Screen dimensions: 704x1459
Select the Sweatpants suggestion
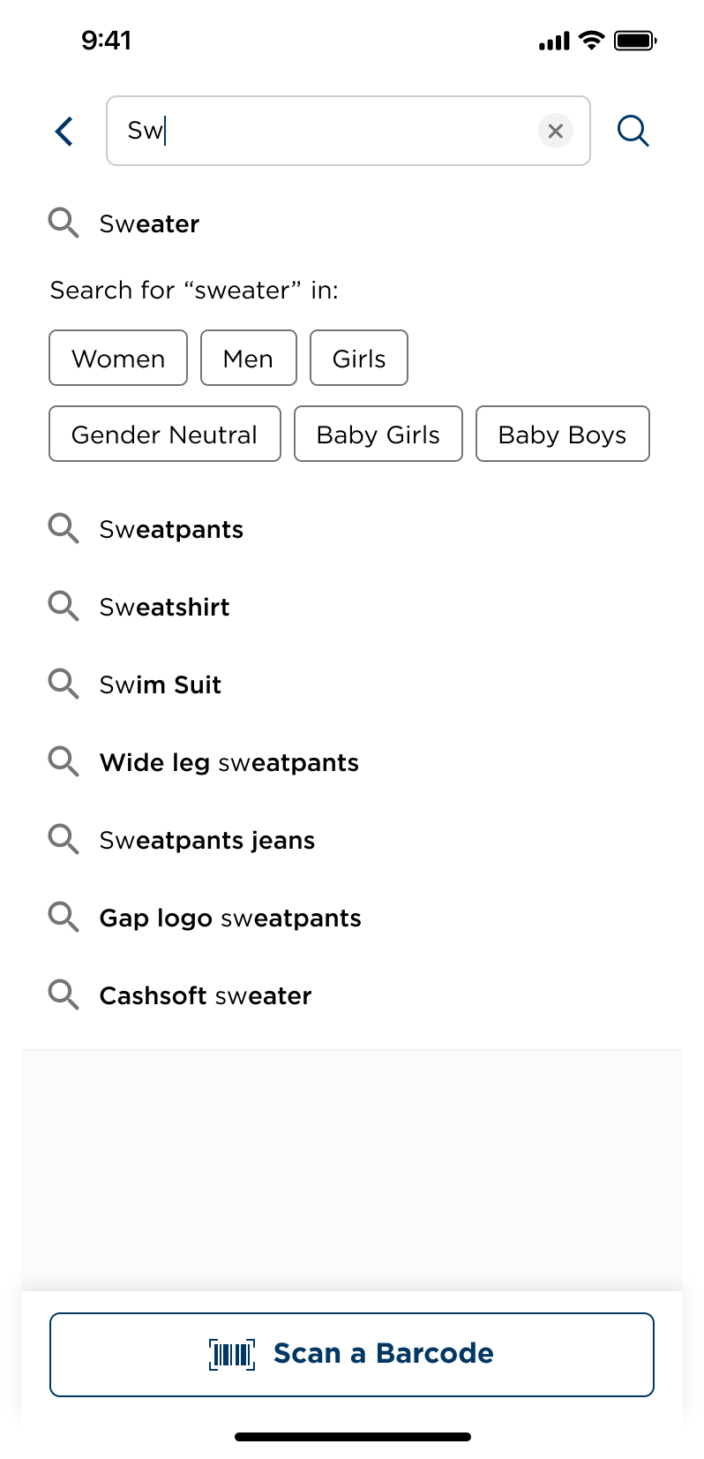172,530
